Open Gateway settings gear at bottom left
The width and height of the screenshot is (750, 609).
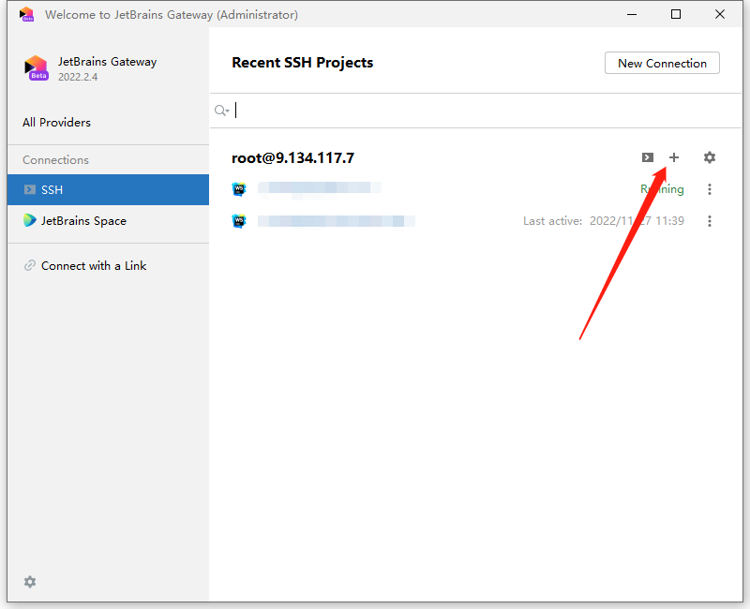pos(30,582)
